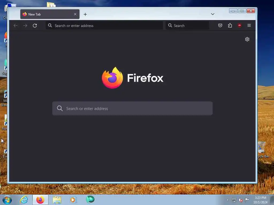Open the clock showing 3:23 PM
This screenshot has width=274, height=205.
[x=260, y=200]
